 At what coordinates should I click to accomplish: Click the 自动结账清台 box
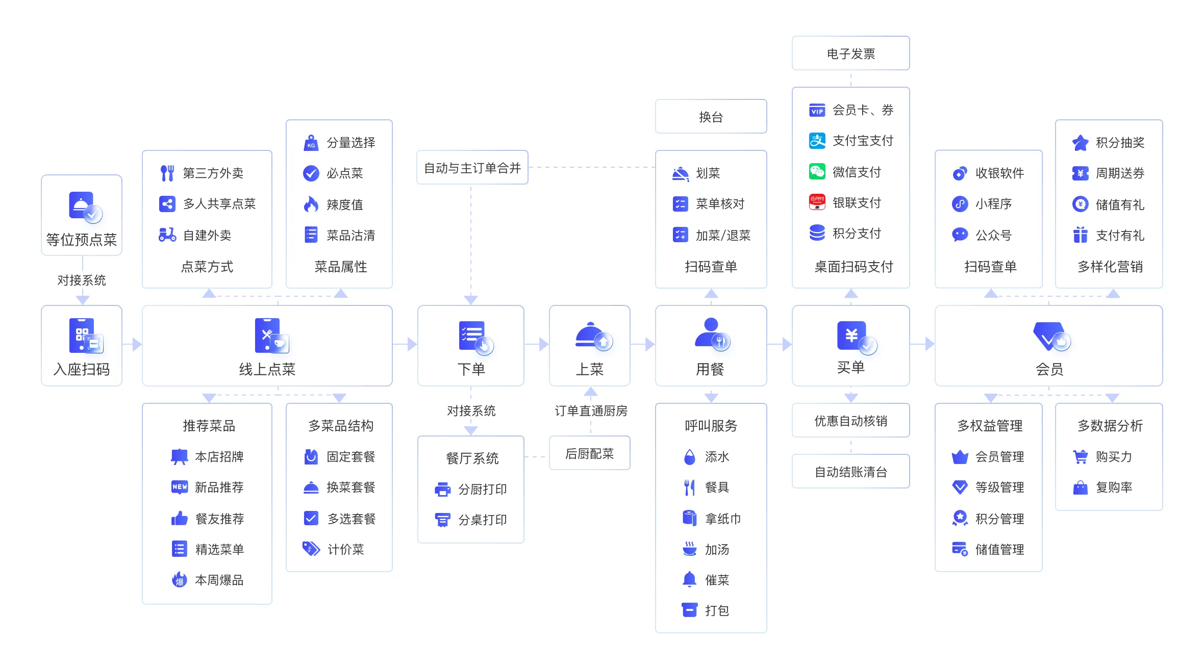pyautogui.click(x=850, y=472)
